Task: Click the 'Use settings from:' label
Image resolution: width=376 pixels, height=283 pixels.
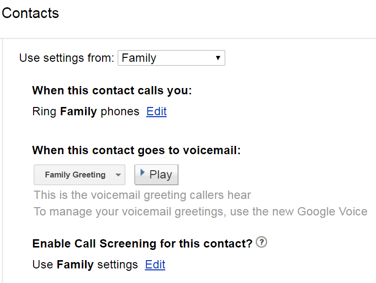Action: [x=67, y=58]
